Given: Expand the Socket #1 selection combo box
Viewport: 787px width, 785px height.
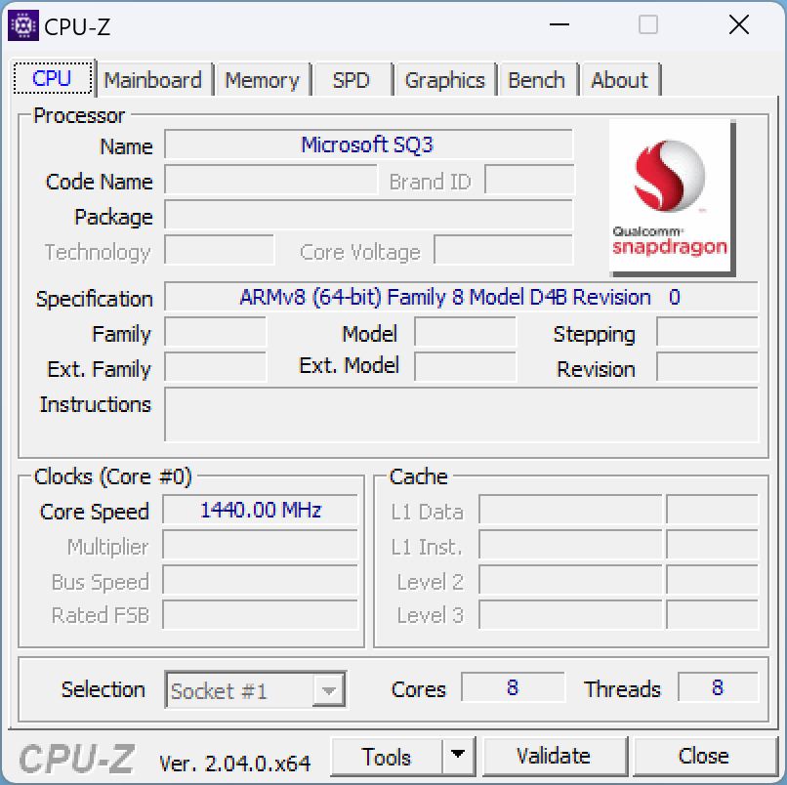Looking at the screenshot, I should click(x=256, y=690).
